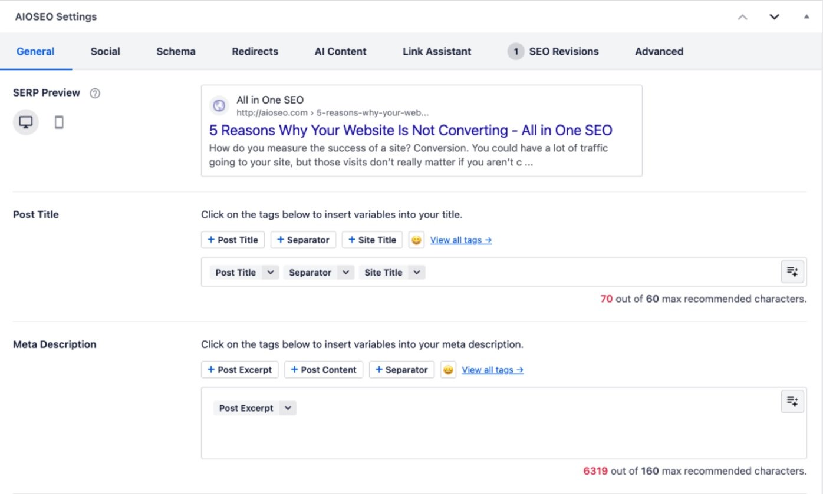
Task: Open AI generator icon in title field
Action: [x=792, y=272]
